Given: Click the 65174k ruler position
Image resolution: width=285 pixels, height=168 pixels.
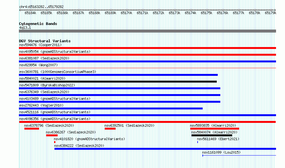Looking at the screenshot, I should [x=191, y=13].
